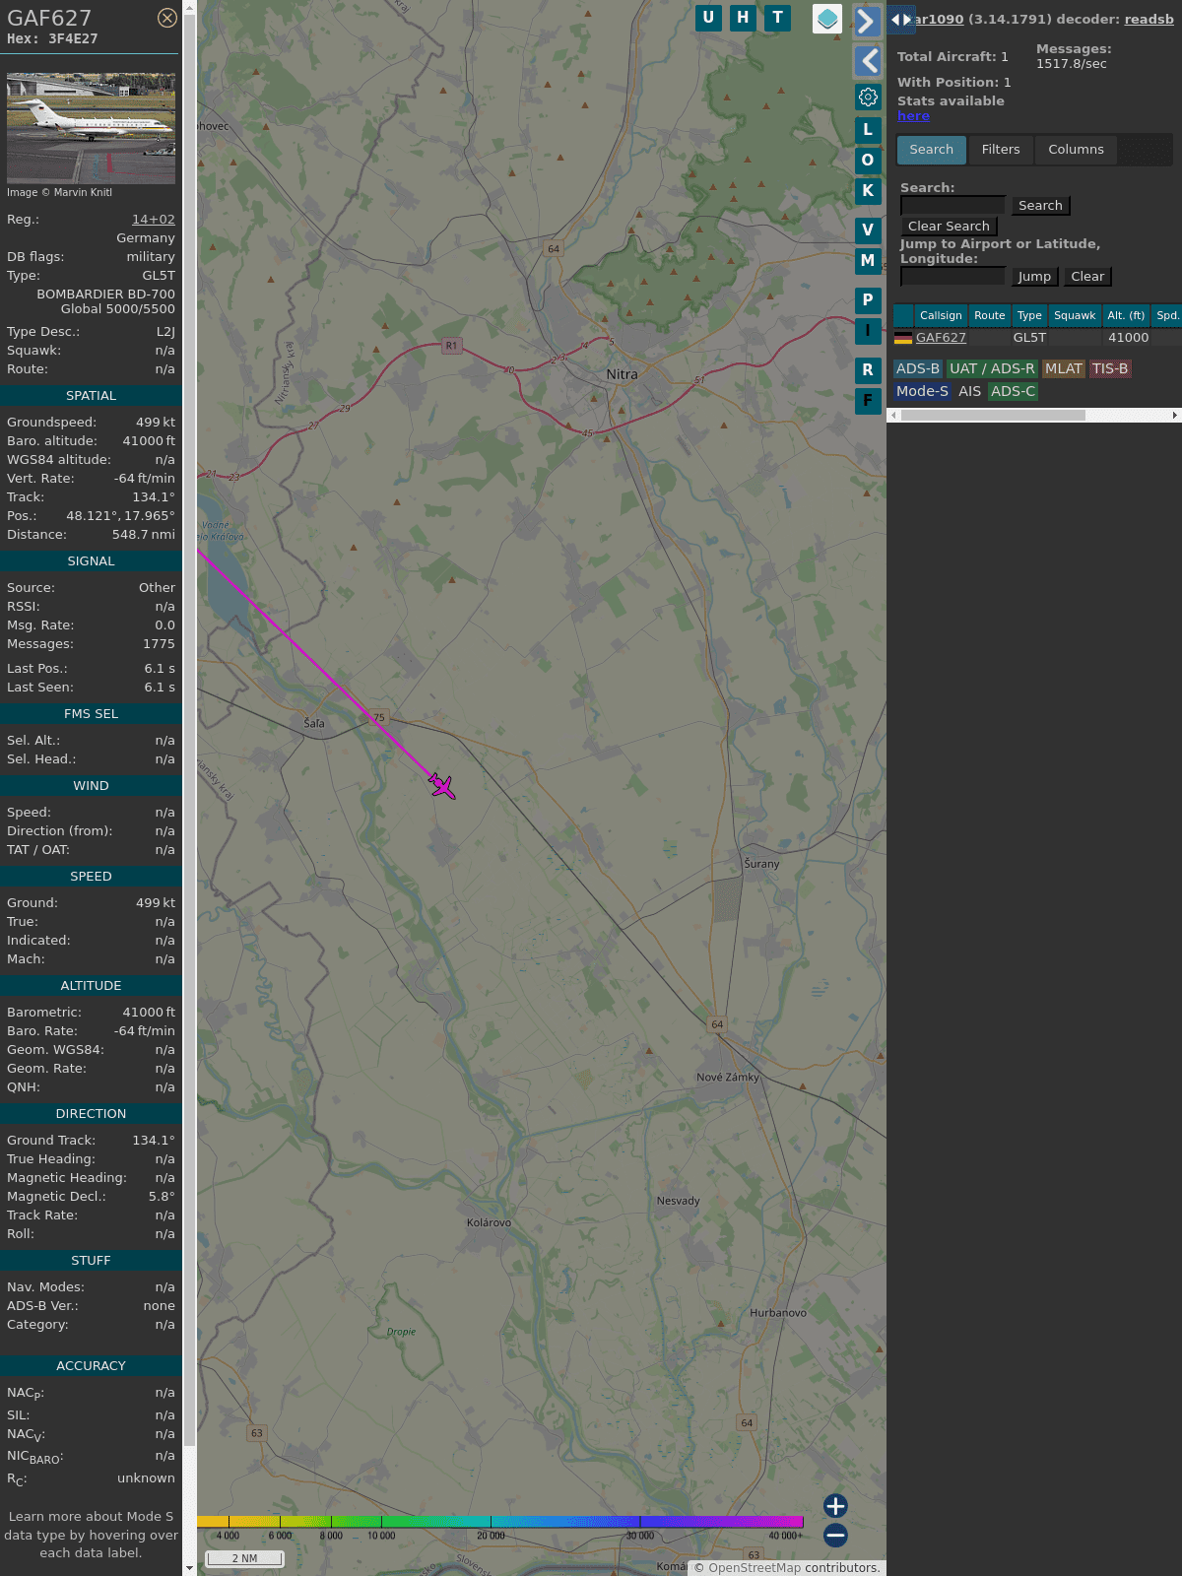Toggle the T map button
Screen dimensions: 1182x1576
778,18
